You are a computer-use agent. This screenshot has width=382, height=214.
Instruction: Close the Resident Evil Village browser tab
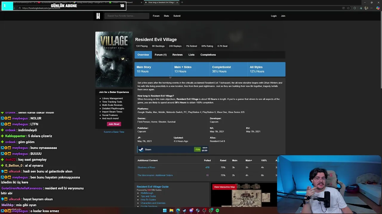(x=177, y=2)
